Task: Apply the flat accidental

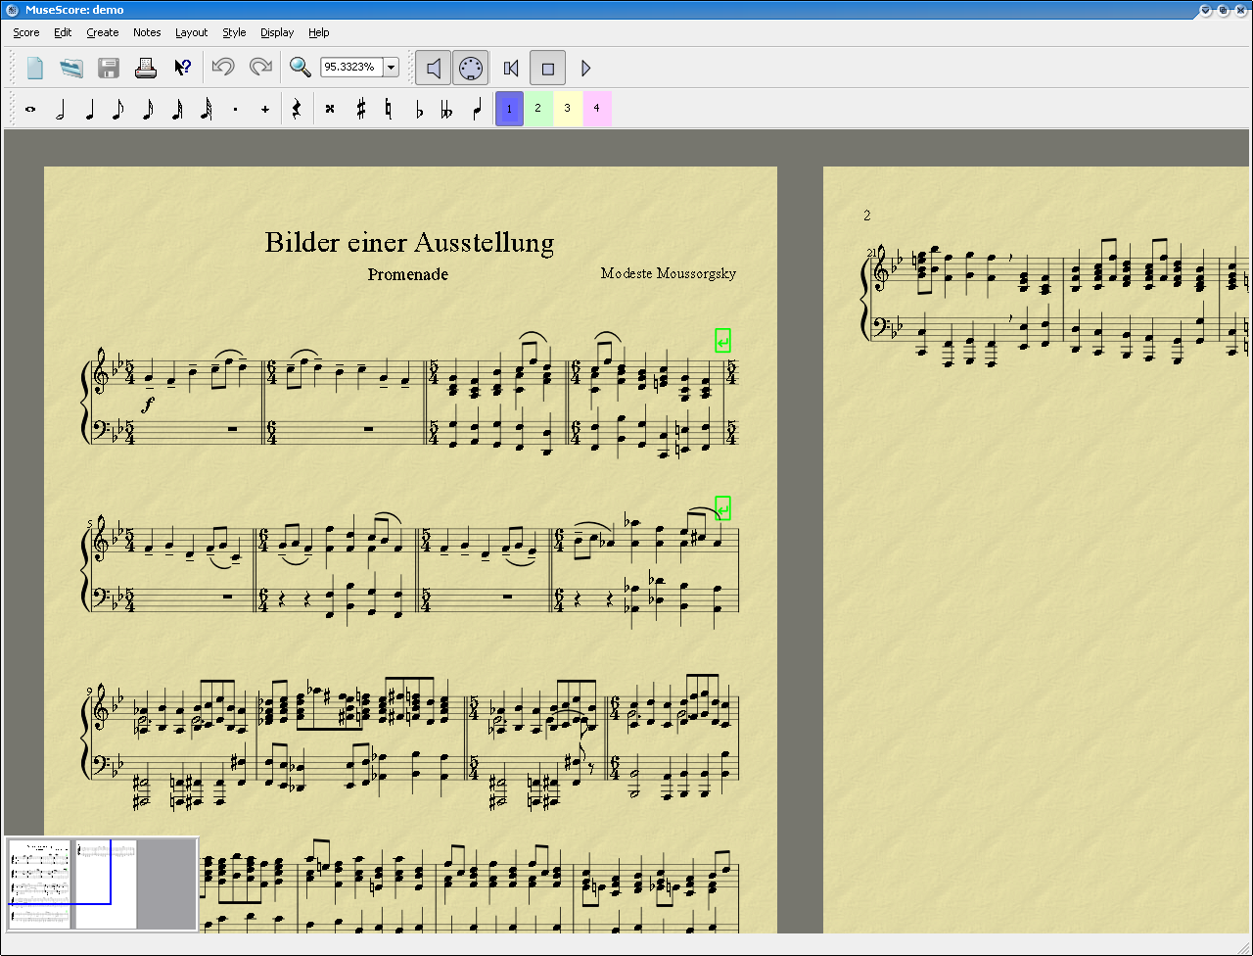Action: click(419, 110)
